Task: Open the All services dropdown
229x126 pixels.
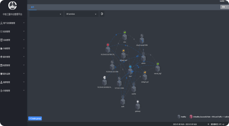Action: click(81, 14)
